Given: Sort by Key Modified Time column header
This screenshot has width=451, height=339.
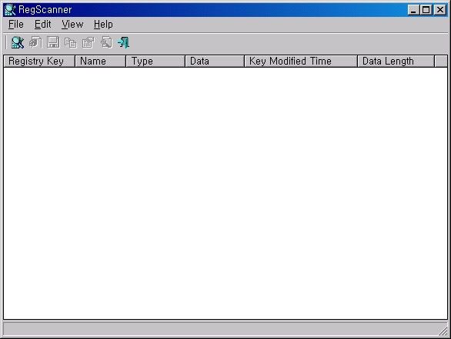Looking at the screenshot, I should tap(301, 61).
